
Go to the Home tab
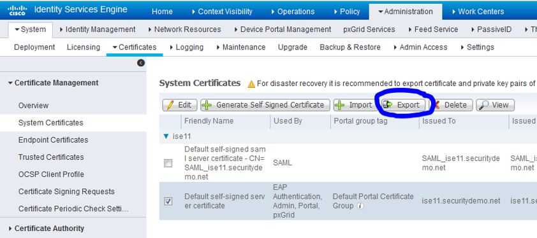click(162, 11)
